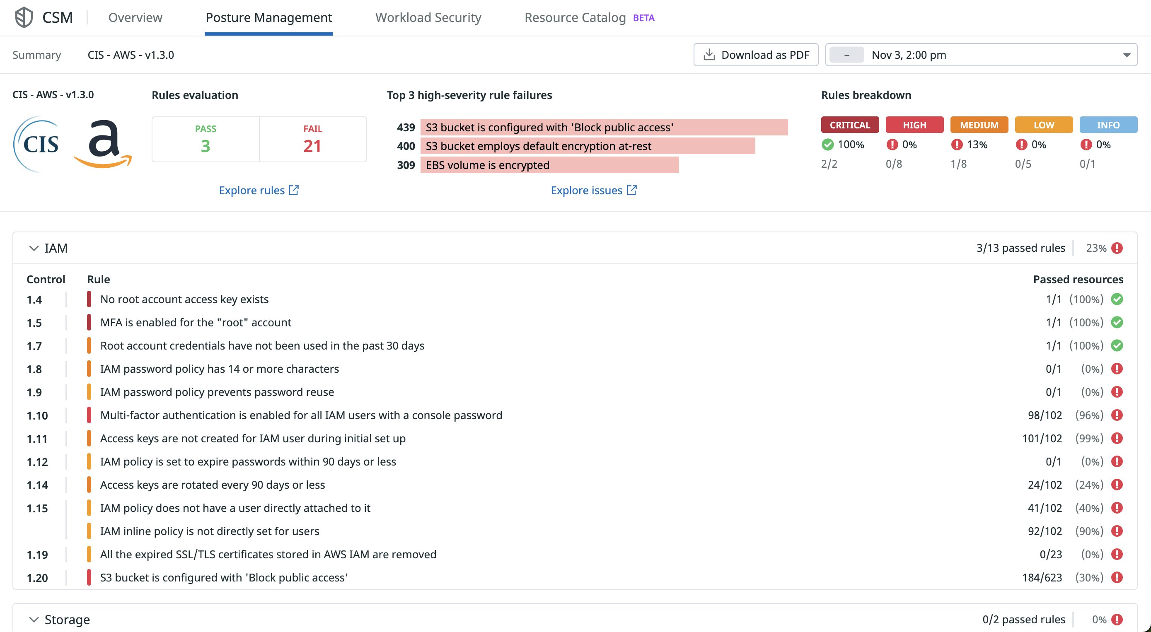Open the Workload Security tab
The image size is (1151, 632).
pos(428,17)
